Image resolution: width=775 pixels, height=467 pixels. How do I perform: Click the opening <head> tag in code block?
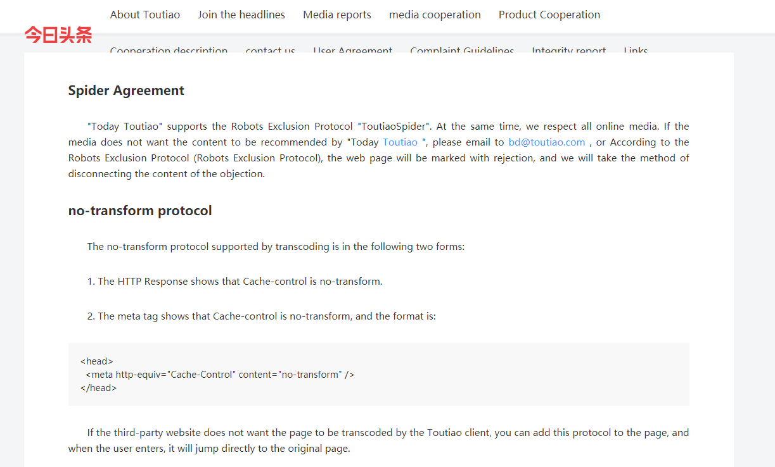(x=97, y=361)
